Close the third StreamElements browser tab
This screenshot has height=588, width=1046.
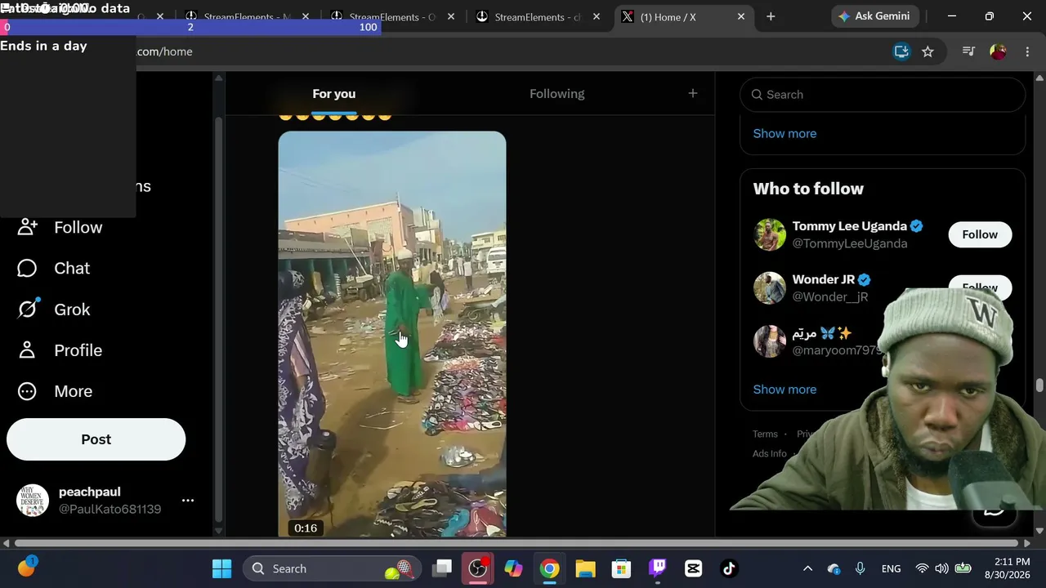596,16
